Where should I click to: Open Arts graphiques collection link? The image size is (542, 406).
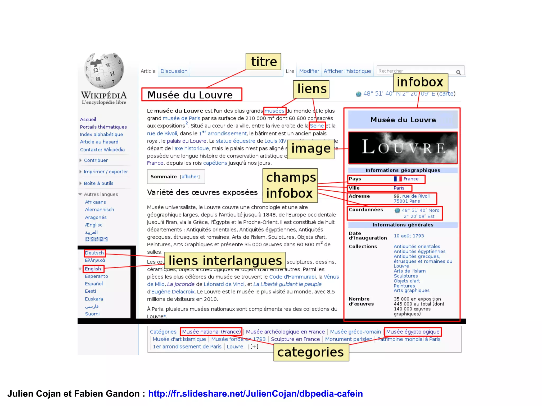point(412,290)
